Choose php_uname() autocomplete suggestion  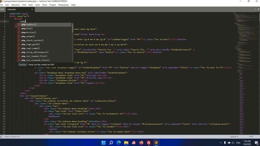(44, 36)
